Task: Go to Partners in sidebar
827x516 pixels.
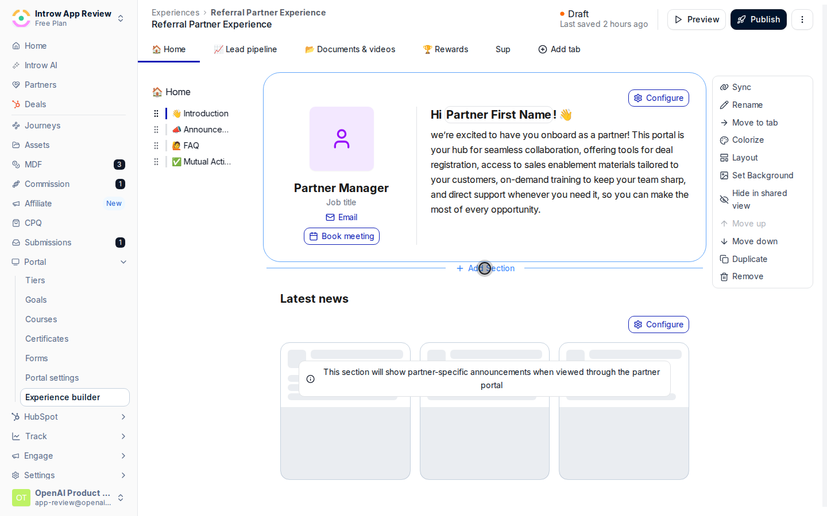Action: point(40,85)
